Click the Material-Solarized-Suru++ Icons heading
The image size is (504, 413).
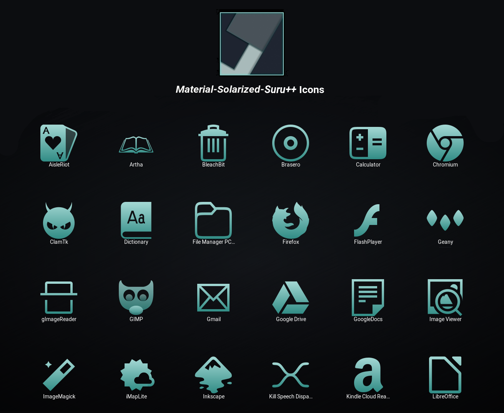tap(250, 90)
